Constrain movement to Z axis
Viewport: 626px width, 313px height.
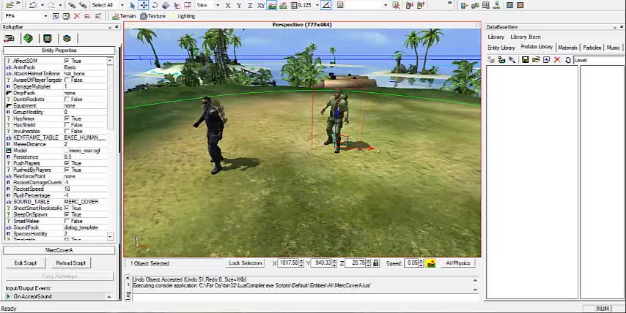pyautogui.click(x=250, y=5)
